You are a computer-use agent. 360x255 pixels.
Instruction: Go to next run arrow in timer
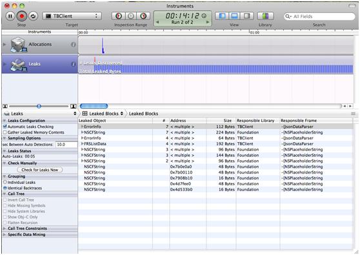[x=208, y=23]
